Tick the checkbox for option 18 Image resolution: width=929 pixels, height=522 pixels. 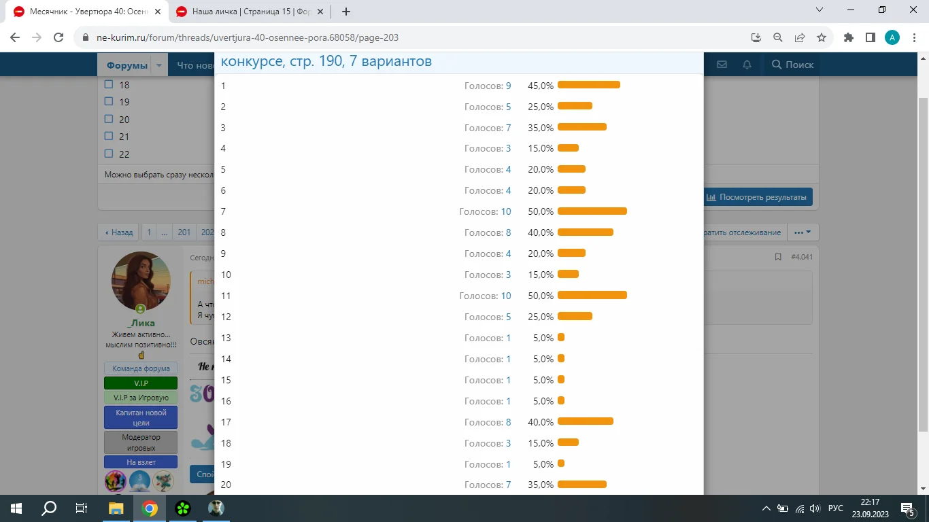109,85
